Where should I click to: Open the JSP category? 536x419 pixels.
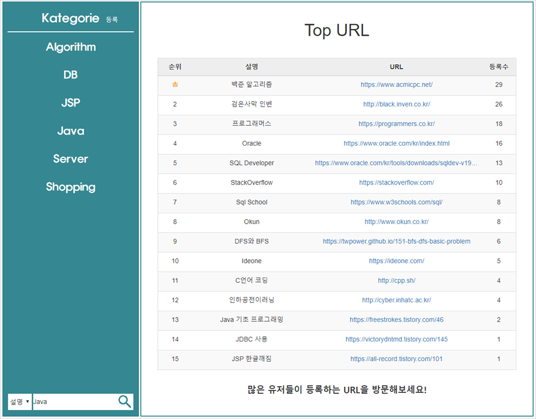70,103
